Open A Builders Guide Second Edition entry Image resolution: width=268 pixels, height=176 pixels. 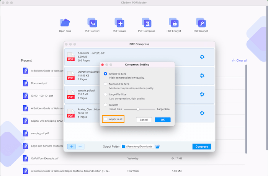coord(70,171)
